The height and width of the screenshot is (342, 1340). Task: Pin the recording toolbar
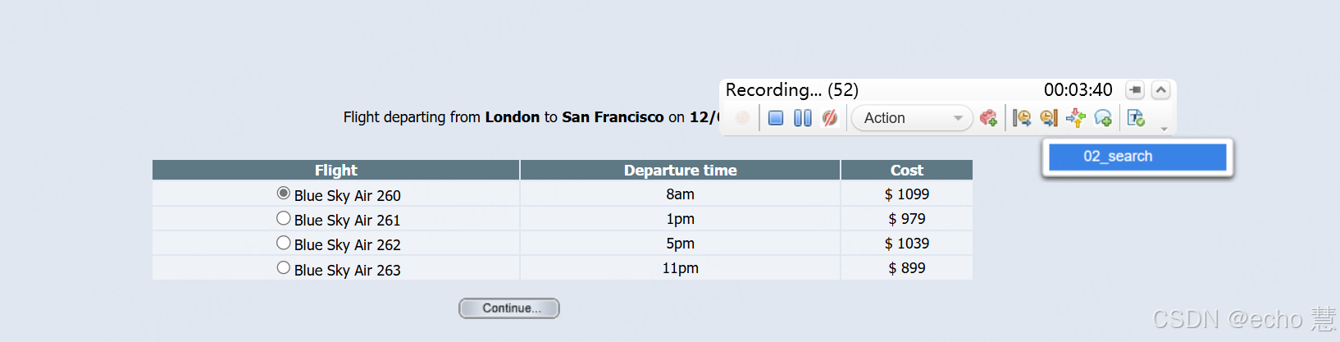[x=1135, y=90]
